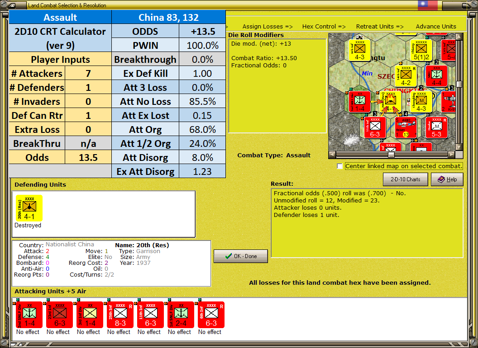The width and height of the screenshot is (478, 348).
Task: Click the Att Org value 68.0%
Action: point(202,129)
